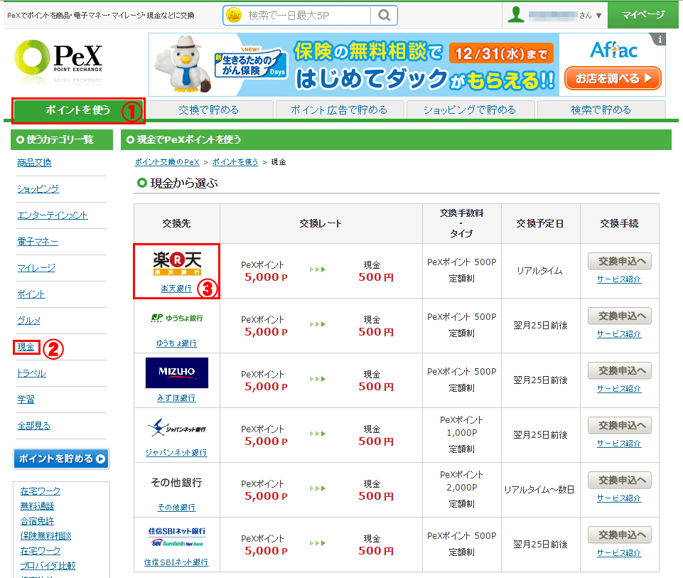Open the 無料通話 link
The width and height of the screenshot is (683, 578).
(37, 506)
